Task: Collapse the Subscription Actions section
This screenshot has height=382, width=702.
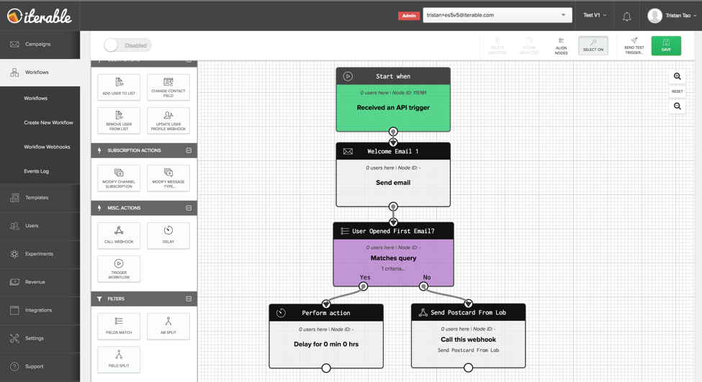Action: [x=189, y=150]
